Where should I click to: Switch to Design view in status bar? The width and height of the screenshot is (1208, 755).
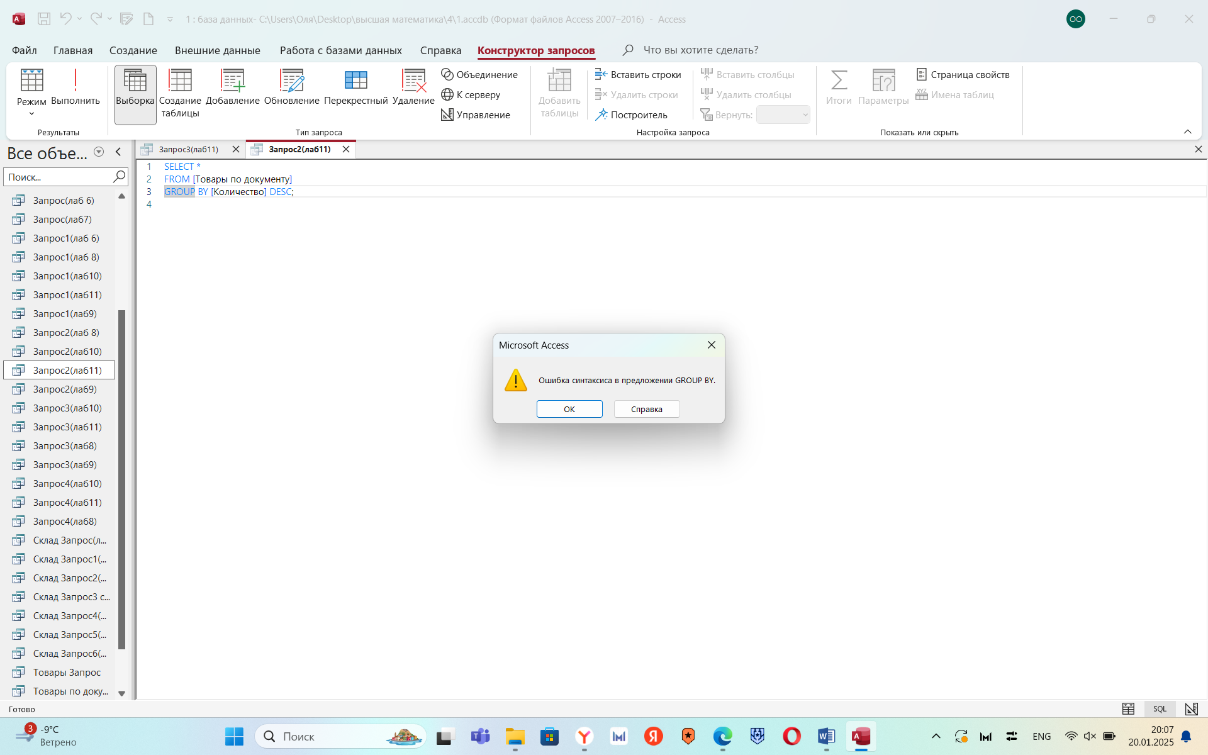[x=1191, y=709]
